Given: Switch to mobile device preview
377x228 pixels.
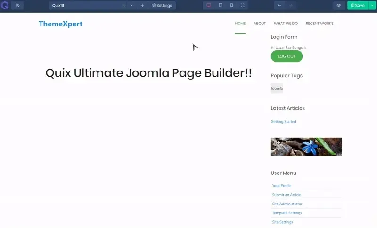Looking at the screenshot, I should coord(231,5).
